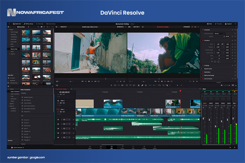Toggle timeline snapping magnet
Screen dimensions: 245x163
click(x=138, y=85)
